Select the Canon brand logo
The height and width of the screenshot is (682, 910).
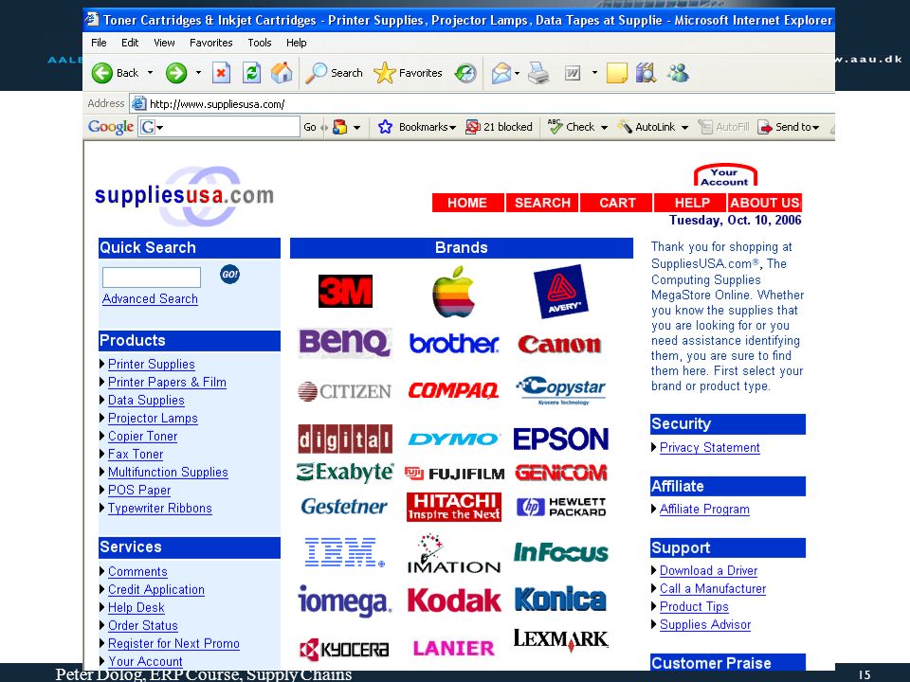(x=559, y=345)
